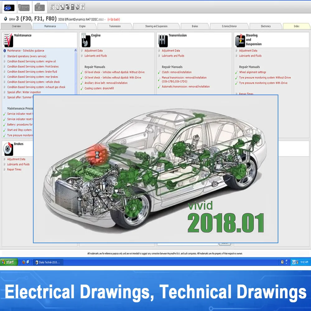The image size is (311, 311).
Task: Open Wheel alignment settings manual
Action: 253,72
